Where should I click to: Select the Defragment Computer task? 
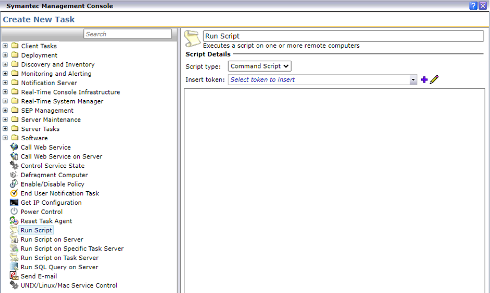54,175
